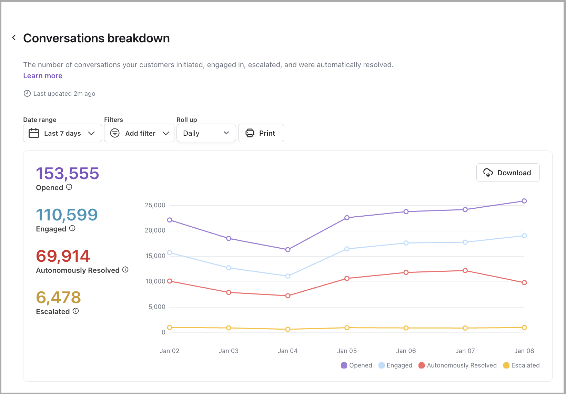This screenshot has height=394, width=566.
Task: Click the back arrow beside Conversations breakdown
Action: coord(14,38)
